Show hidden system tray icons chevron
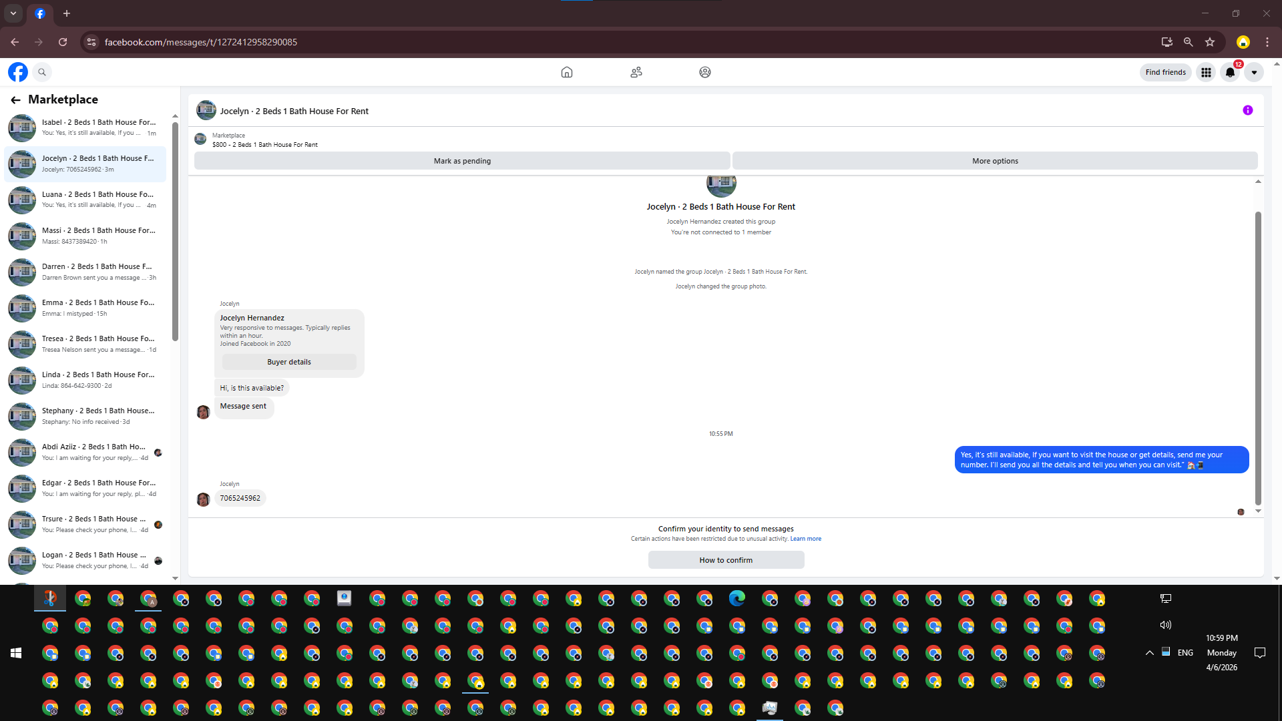 (1150, 653)
